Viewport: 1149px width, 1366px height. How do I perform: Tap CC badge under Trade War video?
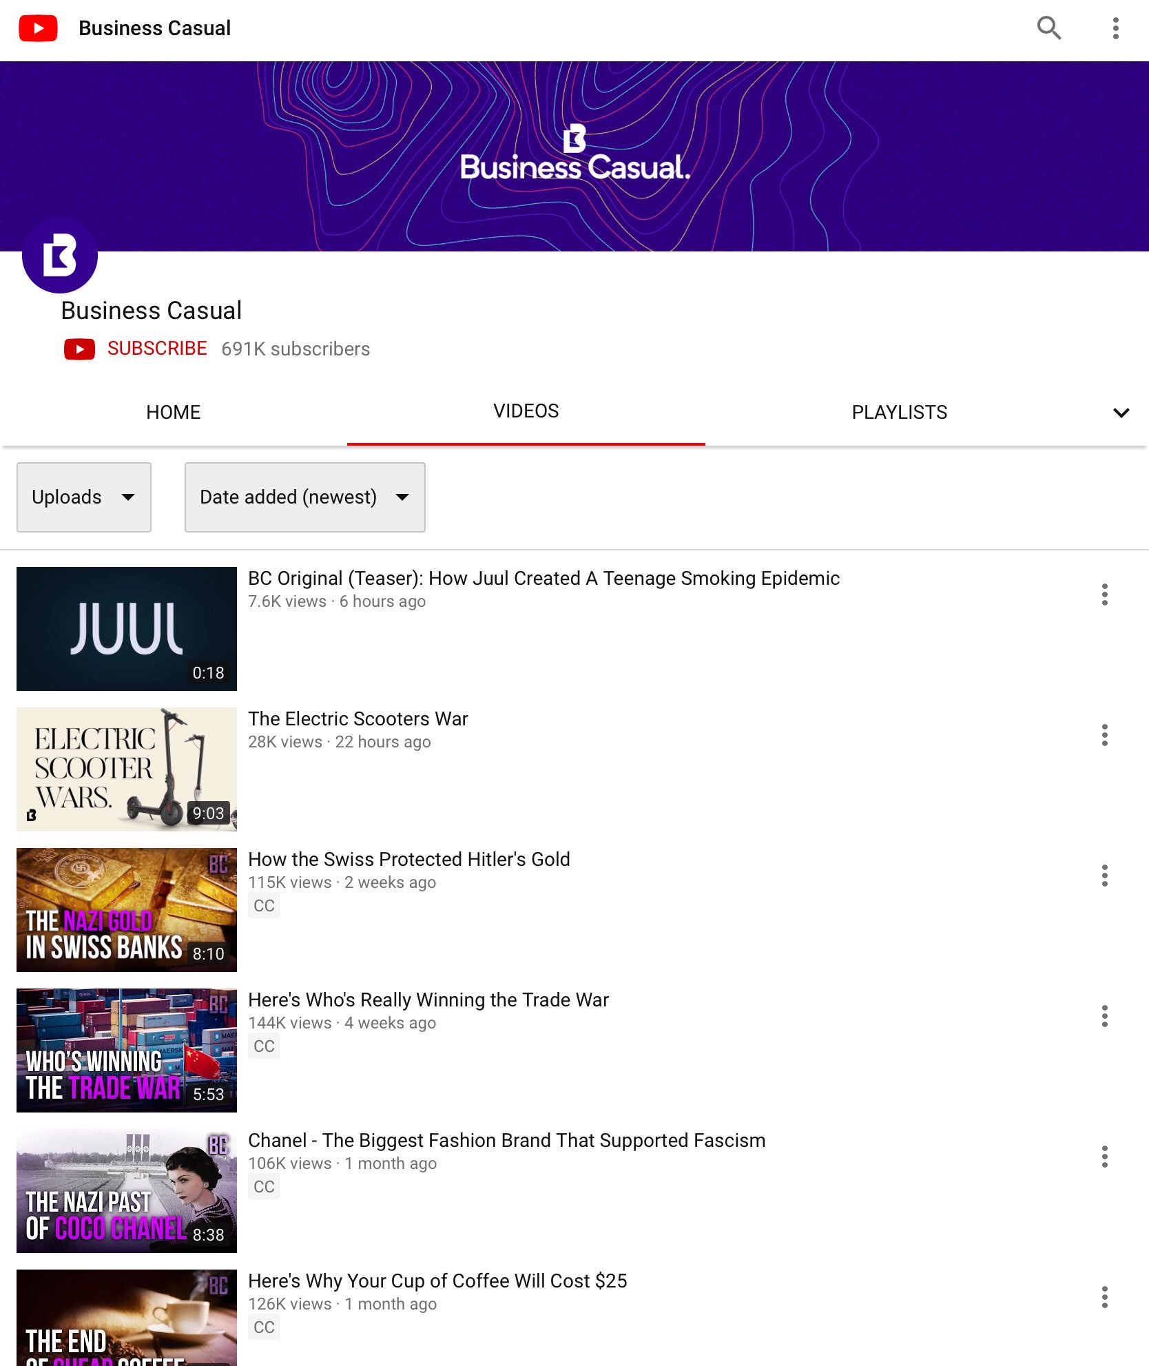264,1046
